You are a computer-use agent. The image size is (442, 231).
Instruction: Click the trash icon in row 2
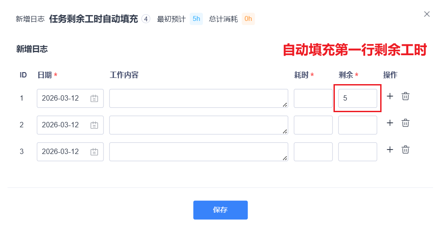tap(406, 123)
